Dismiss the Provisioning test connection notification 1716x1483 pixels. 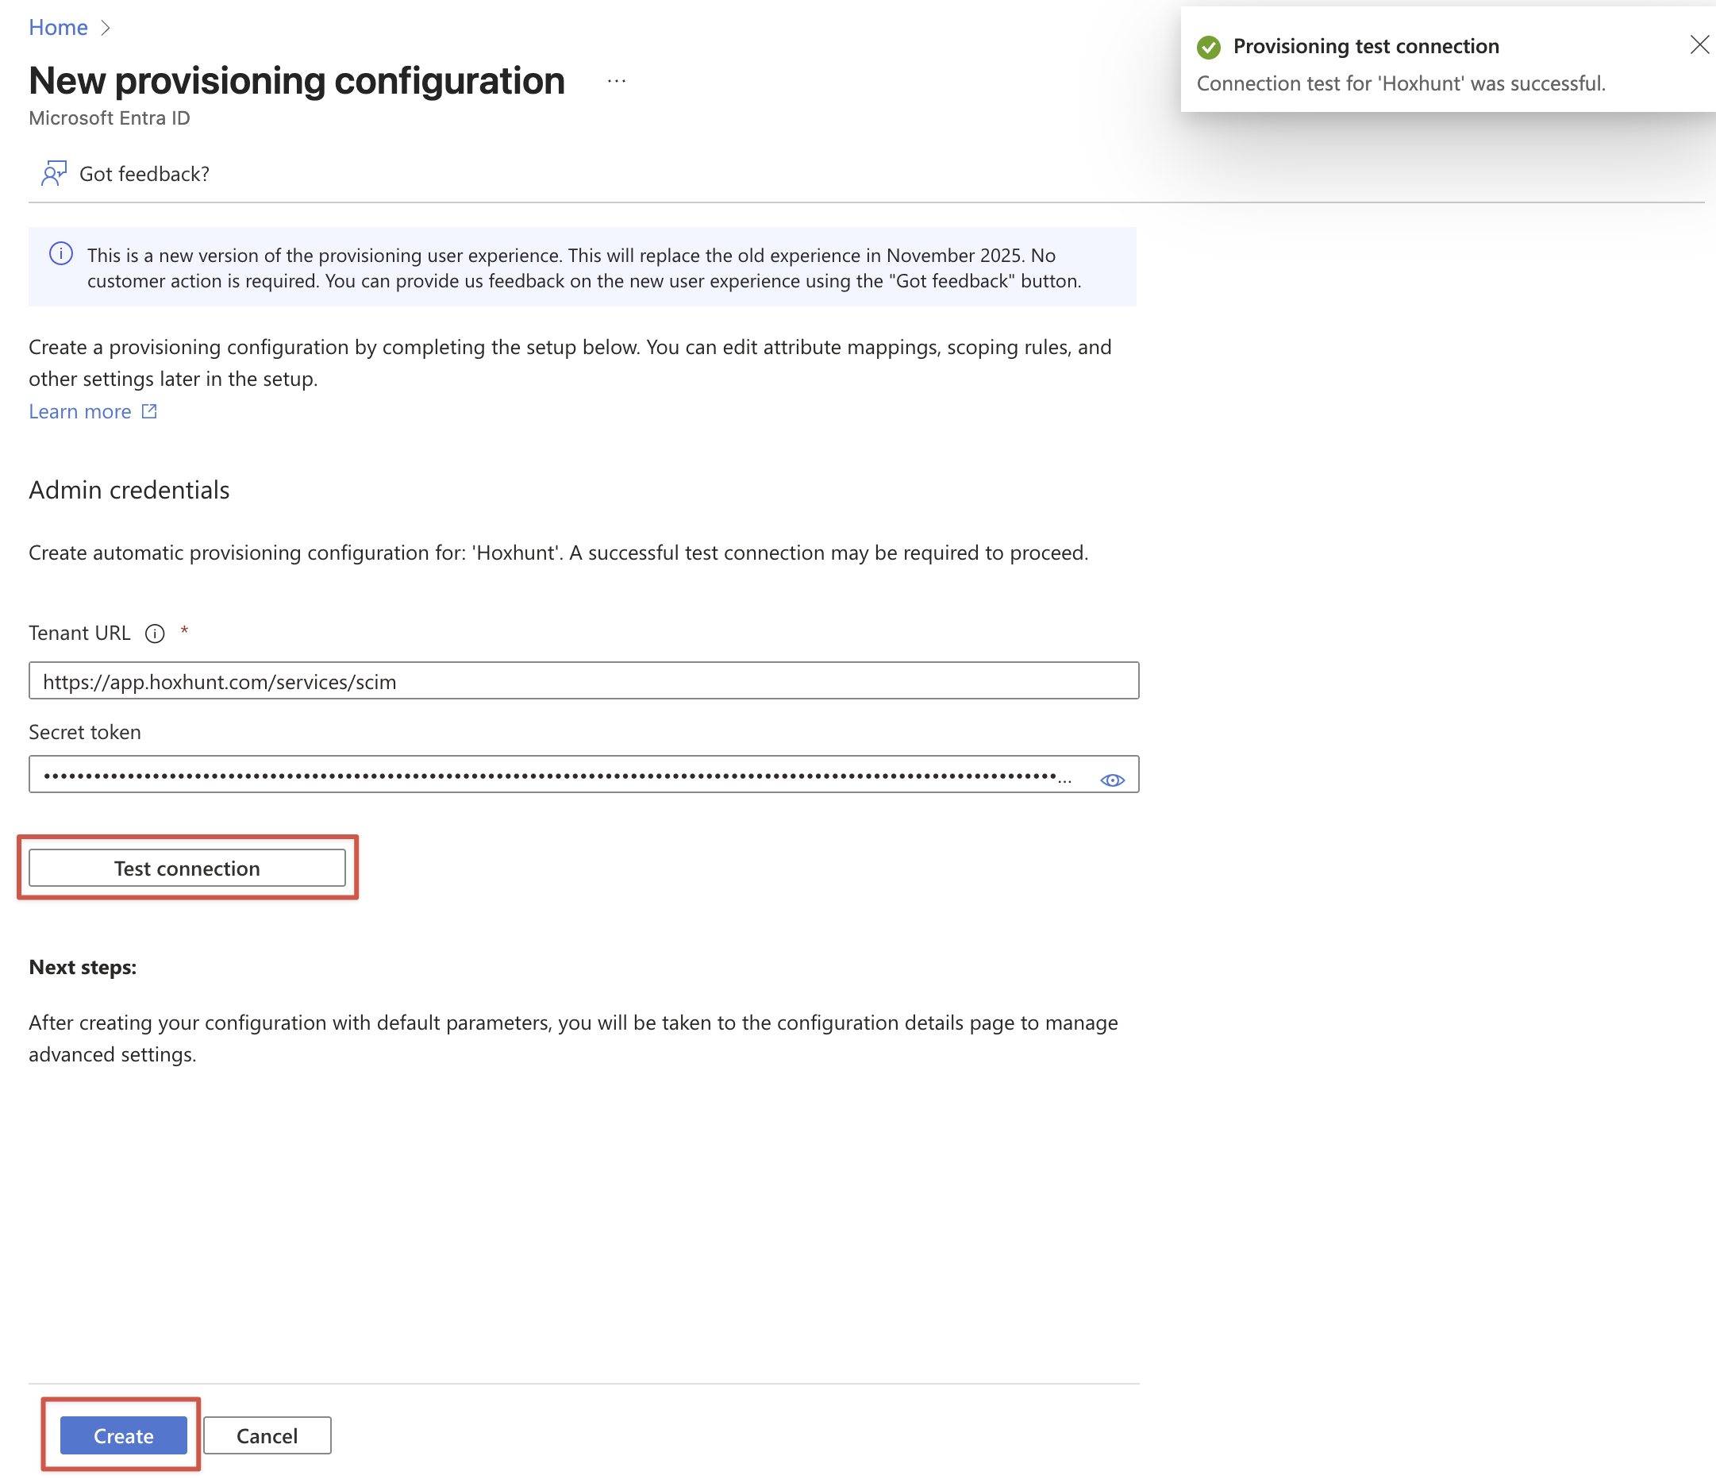coord(1699,44)
